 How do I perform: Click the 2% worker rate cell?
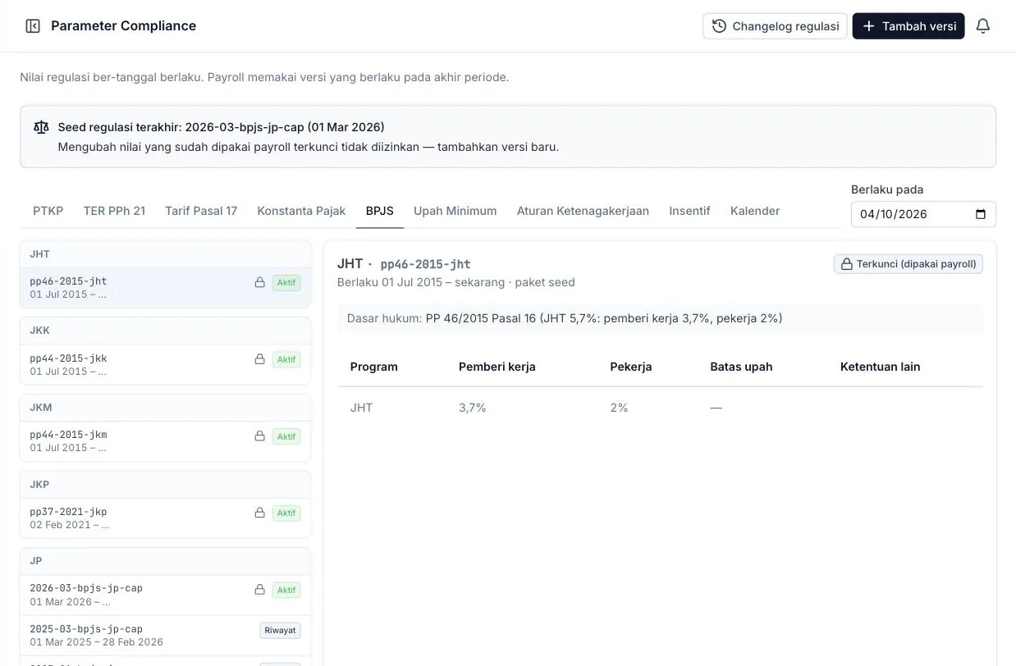[x=619, y=408]
